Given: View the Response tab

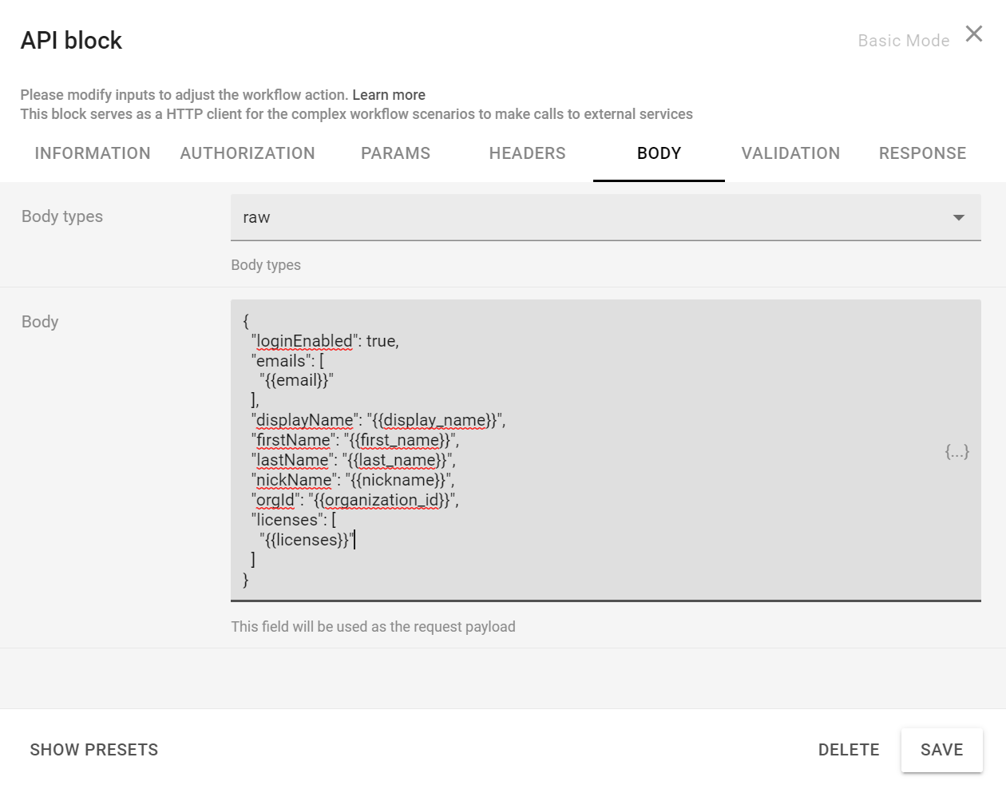Looking at the screenshot, I should tap(922, 153).
